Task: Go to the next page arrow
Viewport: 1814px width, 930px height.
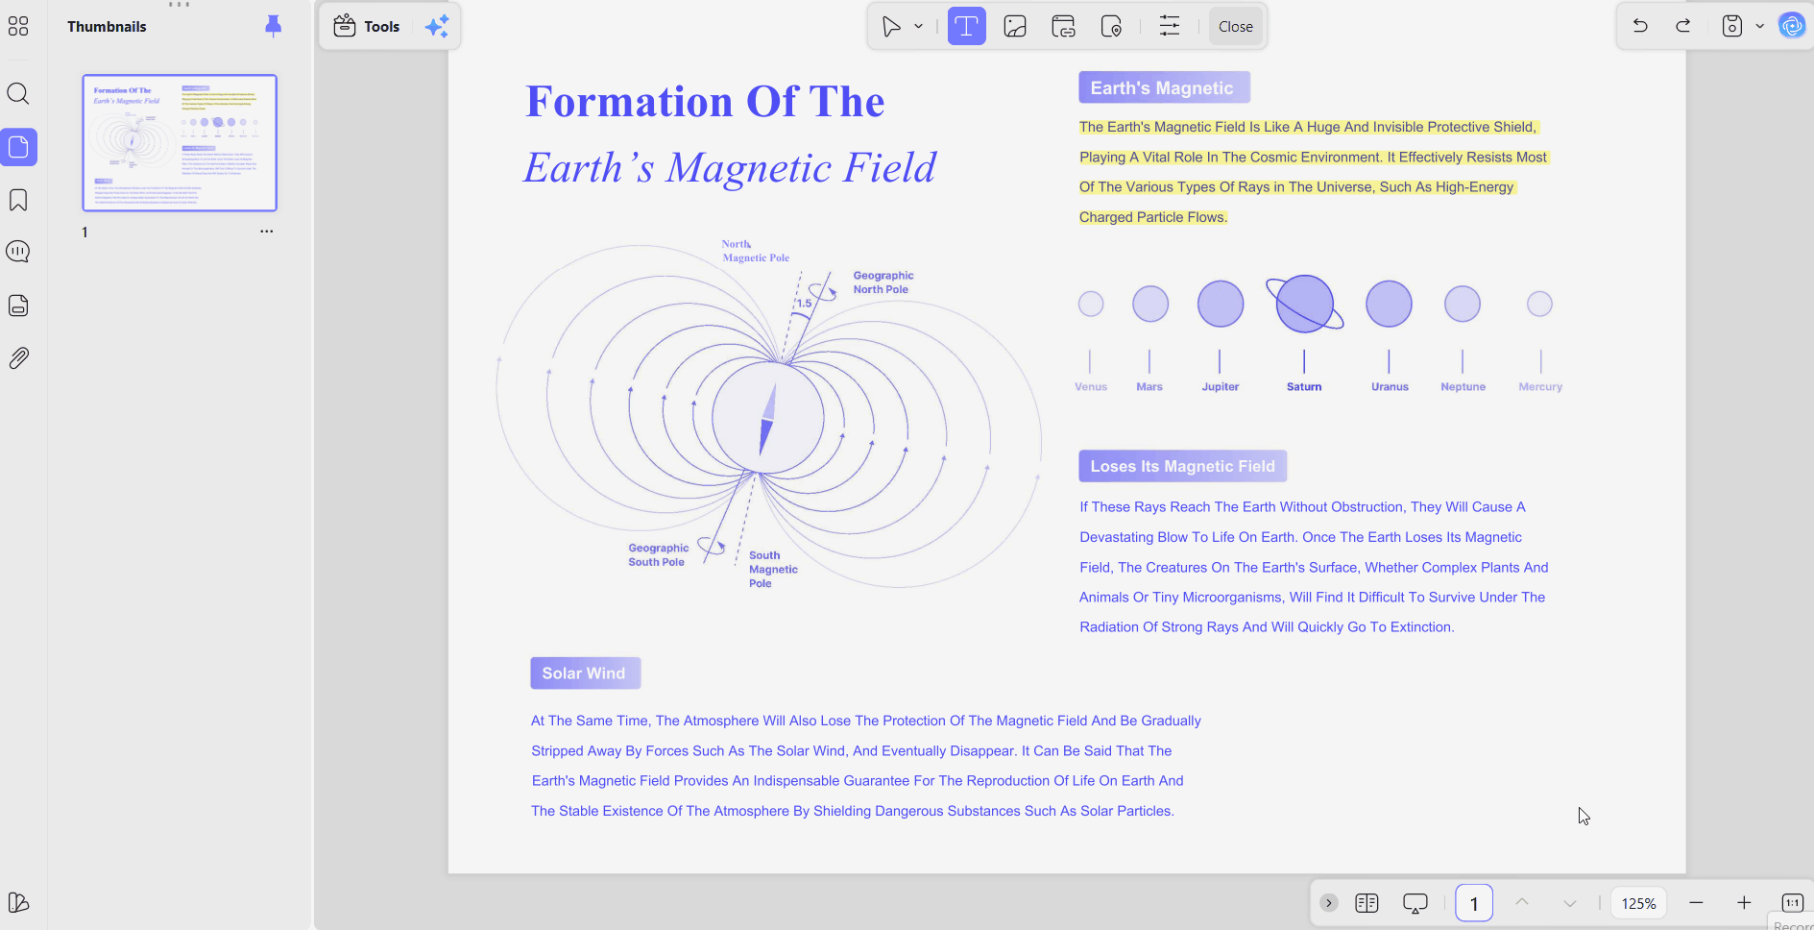Action: click(x=1570, y=903)
